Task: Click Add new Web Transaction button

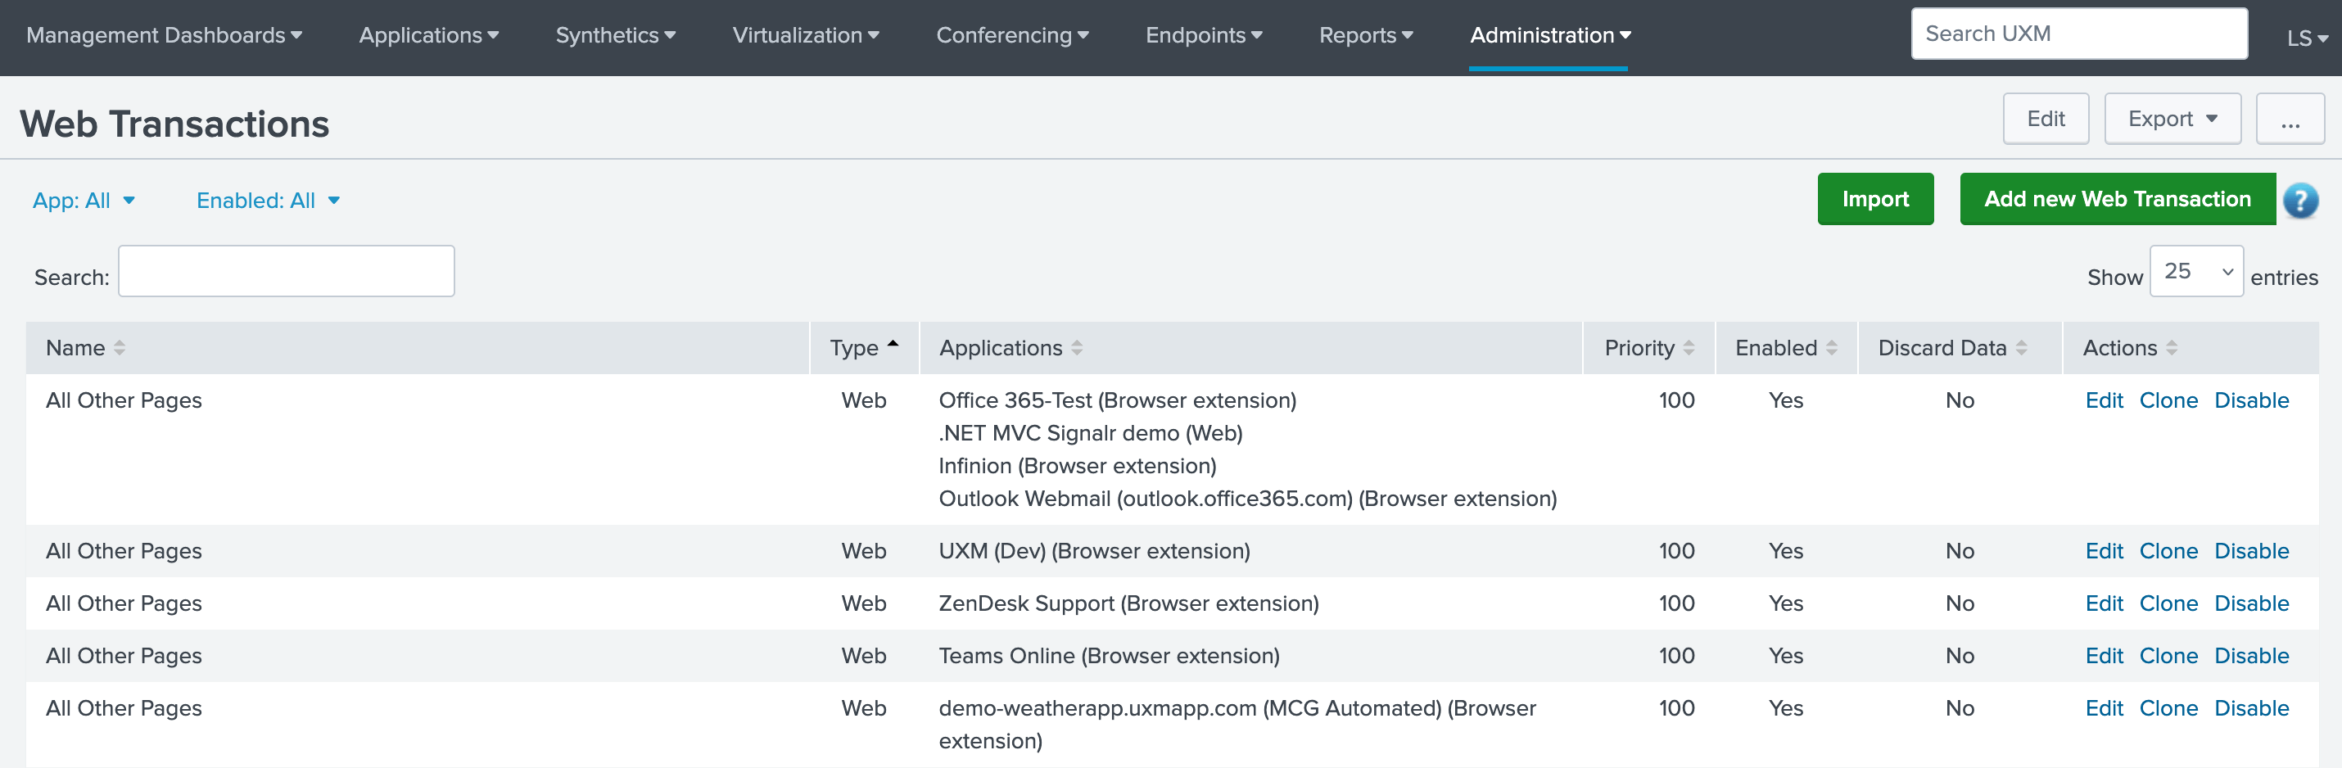Action: [2117, 199]
